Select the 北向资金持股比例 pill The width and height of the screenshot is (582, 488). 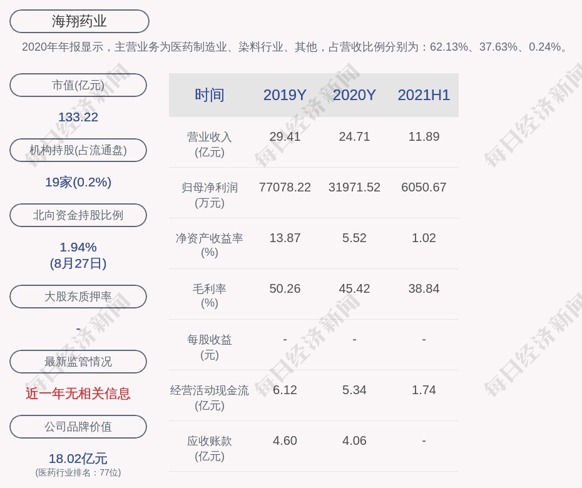(x=78, y=215)
